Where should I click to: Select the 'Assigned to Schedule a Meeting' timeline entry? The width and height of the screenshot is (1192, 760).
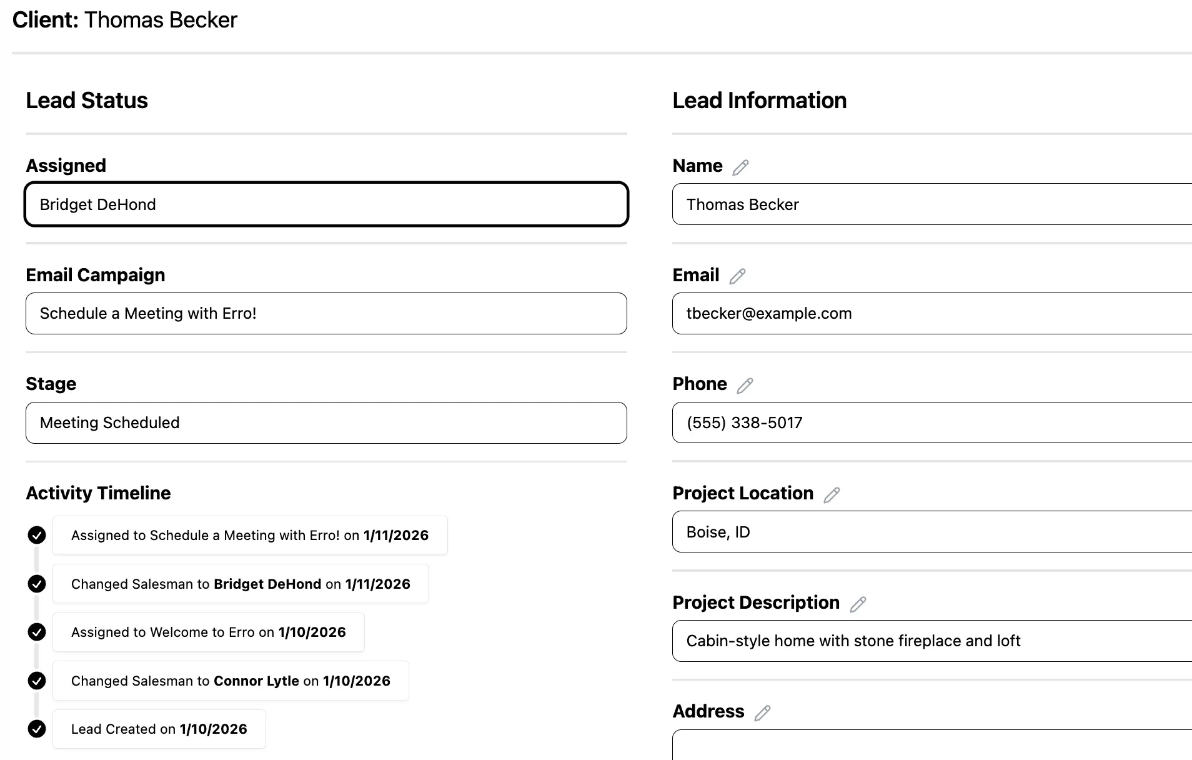tap(250, 536)
